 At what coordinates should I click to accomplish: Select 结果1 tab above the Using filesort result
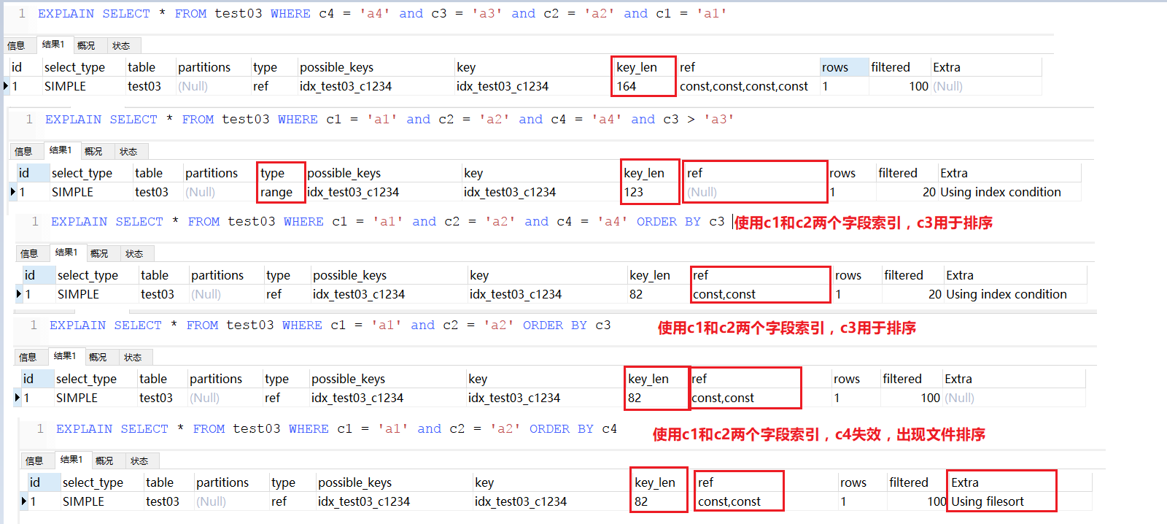tap(71, 460)
